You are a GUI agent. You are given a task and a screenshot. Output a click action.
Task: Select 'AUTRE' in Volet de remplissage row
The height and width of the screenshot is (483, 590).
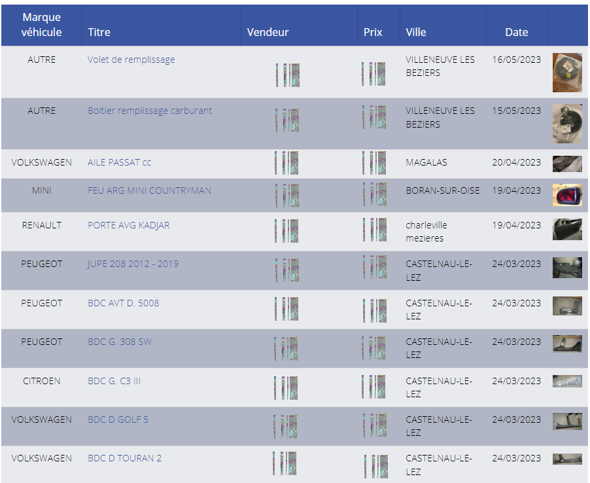[x=41, y=60]
